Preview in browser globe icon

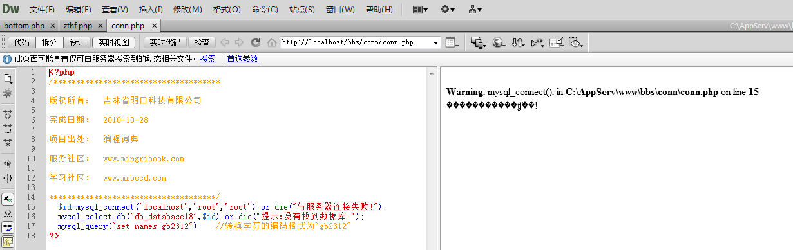[x=499, y=42]
